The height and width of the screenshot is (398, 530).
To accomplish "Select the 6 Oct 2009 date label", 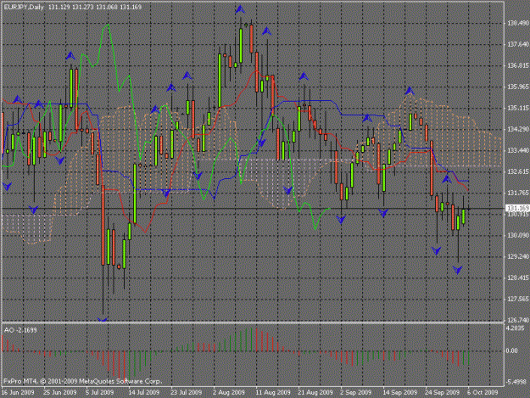I will pyautogui.click(x=483, y=393).
